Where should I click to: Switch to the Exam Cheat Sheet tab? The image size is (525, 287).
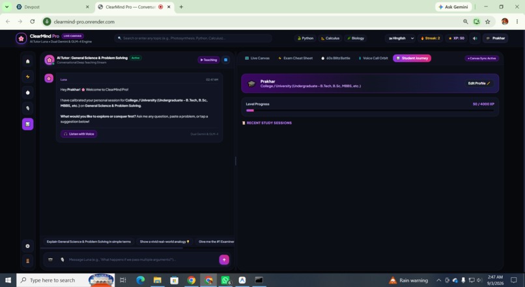tap(295, 58)
